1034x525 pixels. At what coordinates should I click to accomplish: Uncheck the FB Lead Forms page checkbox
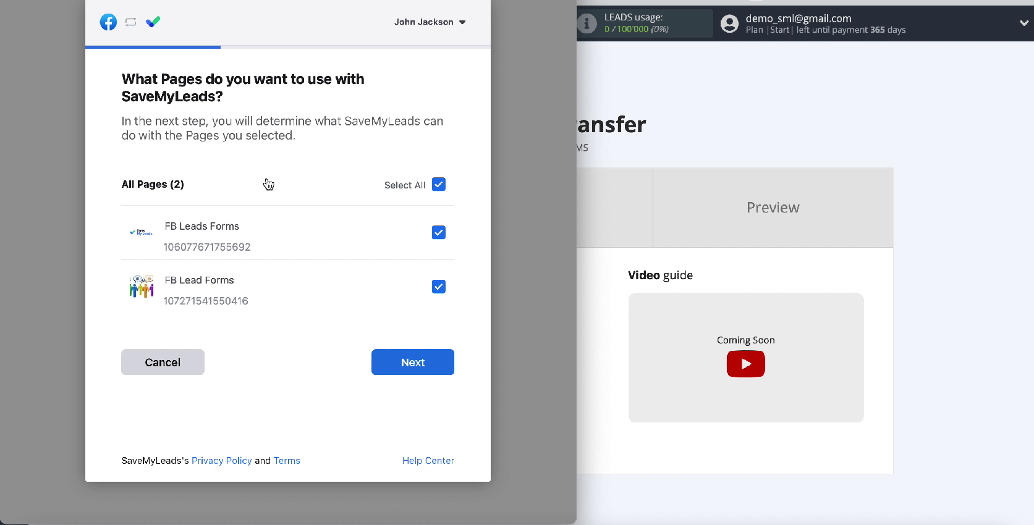(439, 287)
